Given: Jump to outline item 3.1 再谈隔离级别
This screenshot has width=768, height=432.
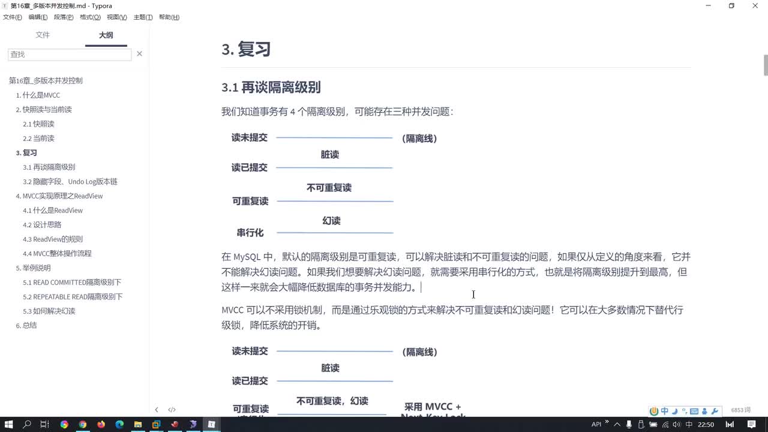Looking at the screenshot, I should click(49, 167).
